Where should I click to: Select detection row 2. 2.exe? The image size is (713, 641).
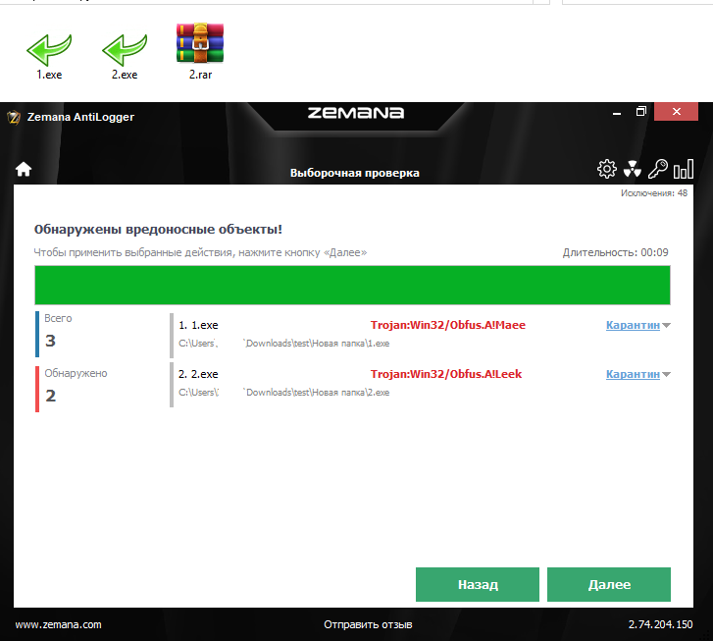(x=420, y=384)
